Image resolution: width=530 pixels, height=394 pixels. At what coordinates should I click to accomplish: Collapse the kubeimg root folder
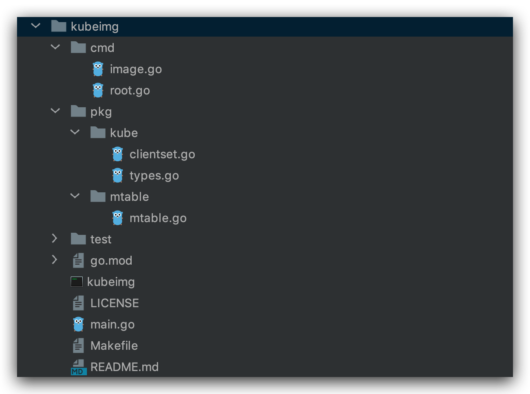(36, 26)
